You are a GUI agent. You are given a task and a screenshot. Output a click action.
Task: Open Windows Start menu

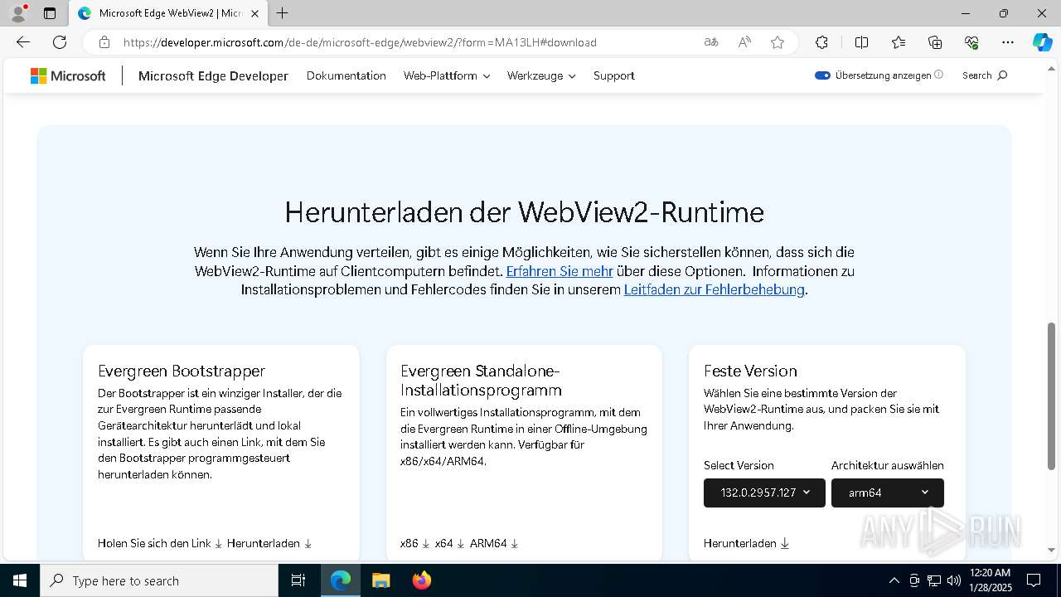click(20, 580)
